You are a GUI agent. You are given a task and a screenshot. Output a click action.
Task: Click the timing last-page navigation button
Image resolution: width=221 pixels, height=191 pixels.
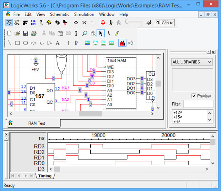[x=32, y=176]
